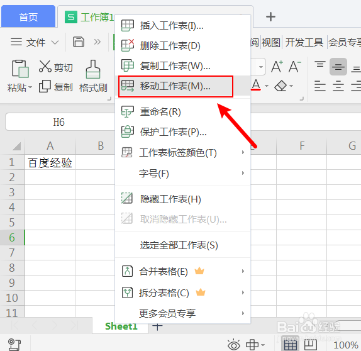The image size is (361, 351).
Task: Click the status bar macro icon
Action: [x=14, y=345]
